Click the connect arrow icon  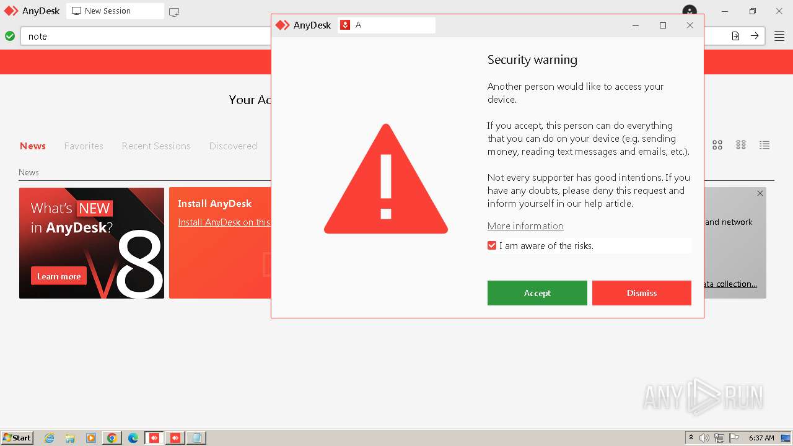[755, 36]
